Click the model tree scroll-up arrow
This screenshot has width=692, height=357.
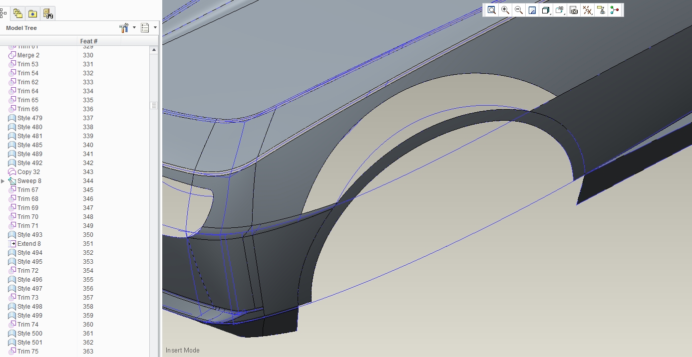pyautogui.click(x=154, y=50)
